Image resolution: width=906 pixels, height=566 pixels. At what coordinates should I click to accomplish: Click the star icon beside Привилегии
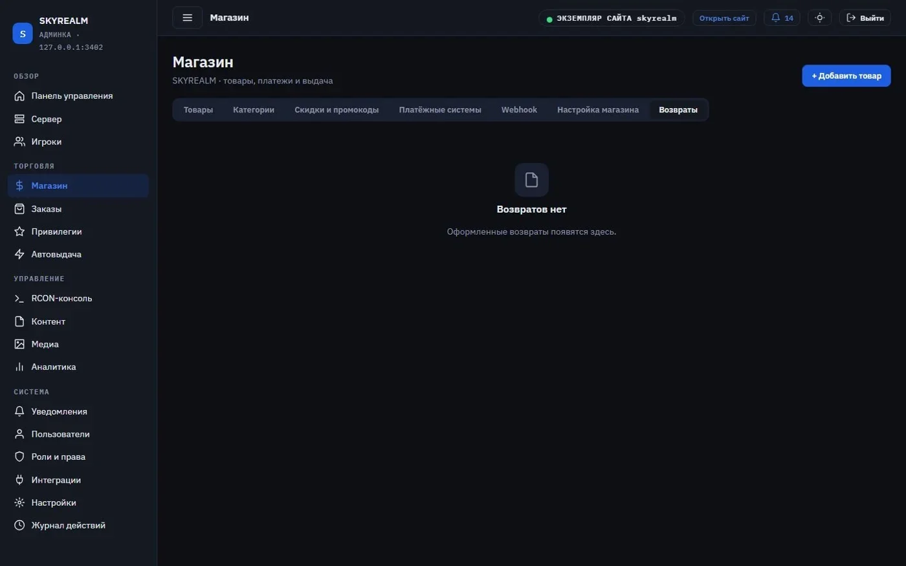[x=19, y=232]
